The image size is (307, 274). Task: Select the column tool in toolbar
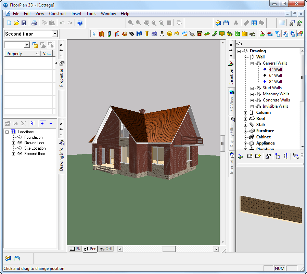[147, 34]
